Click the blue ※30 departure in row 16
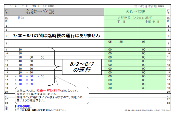 pos(30,76)
